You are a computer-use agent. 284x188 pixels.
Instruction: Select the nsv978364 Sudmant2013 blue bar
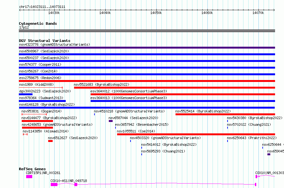tap(42, 101)
